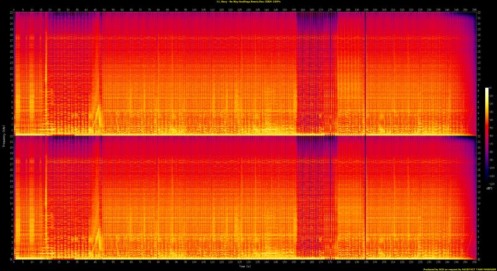Screen dimensions: 497x271
Task: Click the "Time (s)" axis label at bottom
Action: [x=245, y=266]
